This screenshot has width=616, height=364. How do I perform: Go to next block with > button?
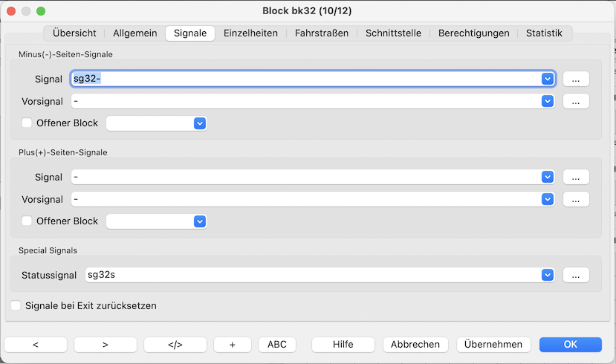(105, 345)
